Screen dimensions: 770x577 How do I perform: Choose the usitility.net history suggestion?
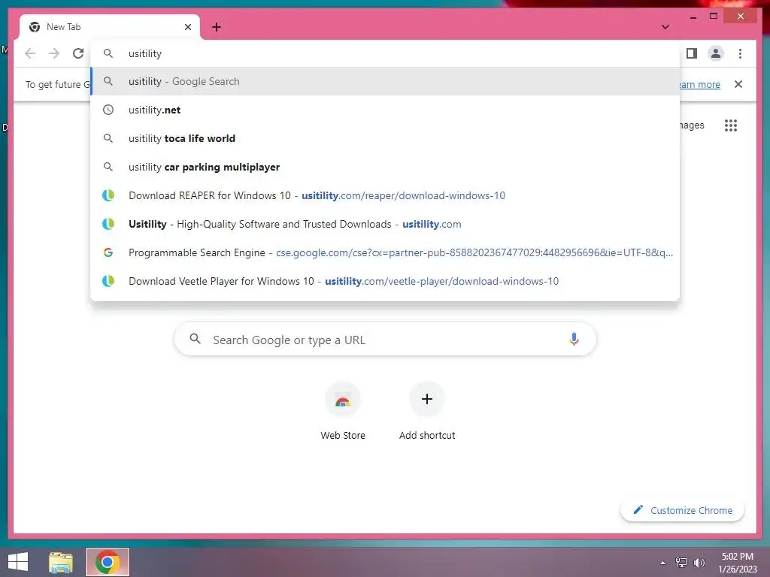[x=385, y=110]
